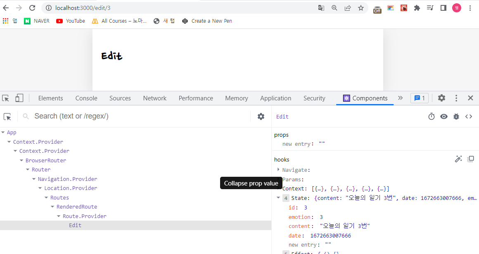Open the translate page icon
The width and height of the screenshot is (479, 254).
coord(321,8)
